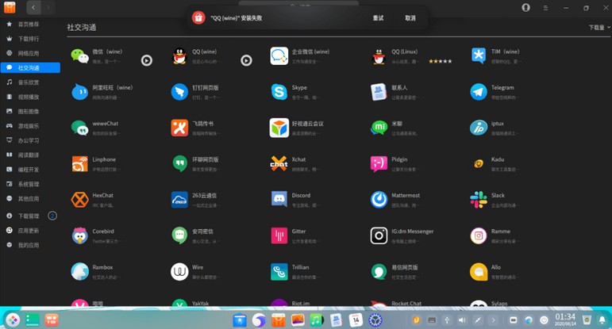The height and width of the screenshot is (329, 612).
Task: Open the Corebird app icon
Action: (x=79, y=235)
